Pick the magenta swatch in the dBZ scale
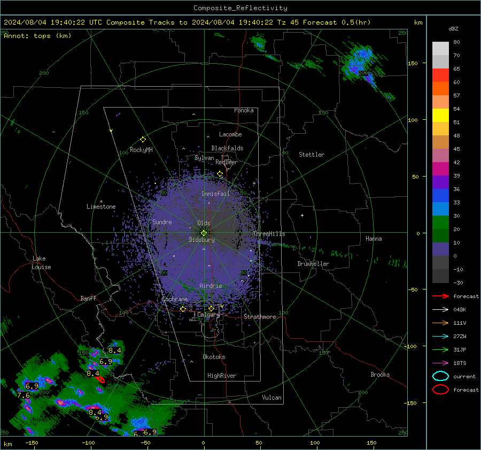The width and height of the screenshot is (481, 450). 440,169
